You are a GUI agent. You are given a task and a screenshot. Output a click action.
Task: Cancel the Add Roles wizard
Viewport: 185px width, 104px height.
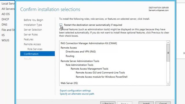(163, 103)
